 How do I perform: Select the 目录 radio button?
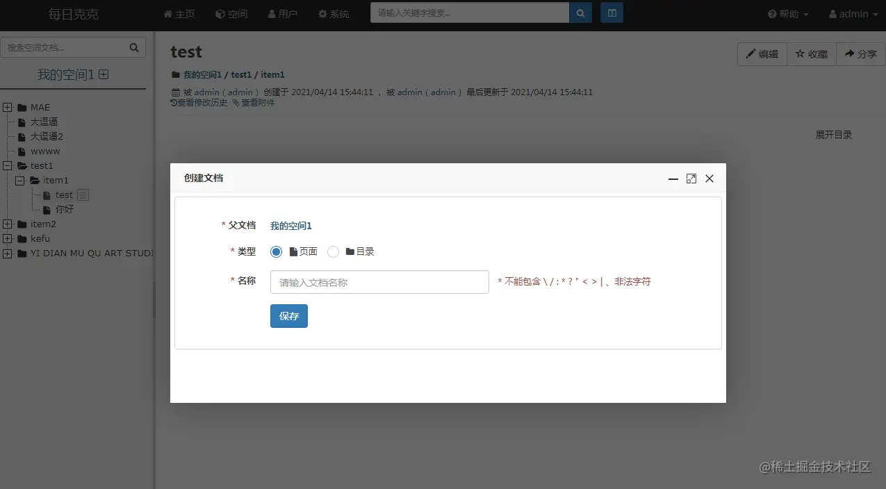pyautogui.click(x=333, y=252)
